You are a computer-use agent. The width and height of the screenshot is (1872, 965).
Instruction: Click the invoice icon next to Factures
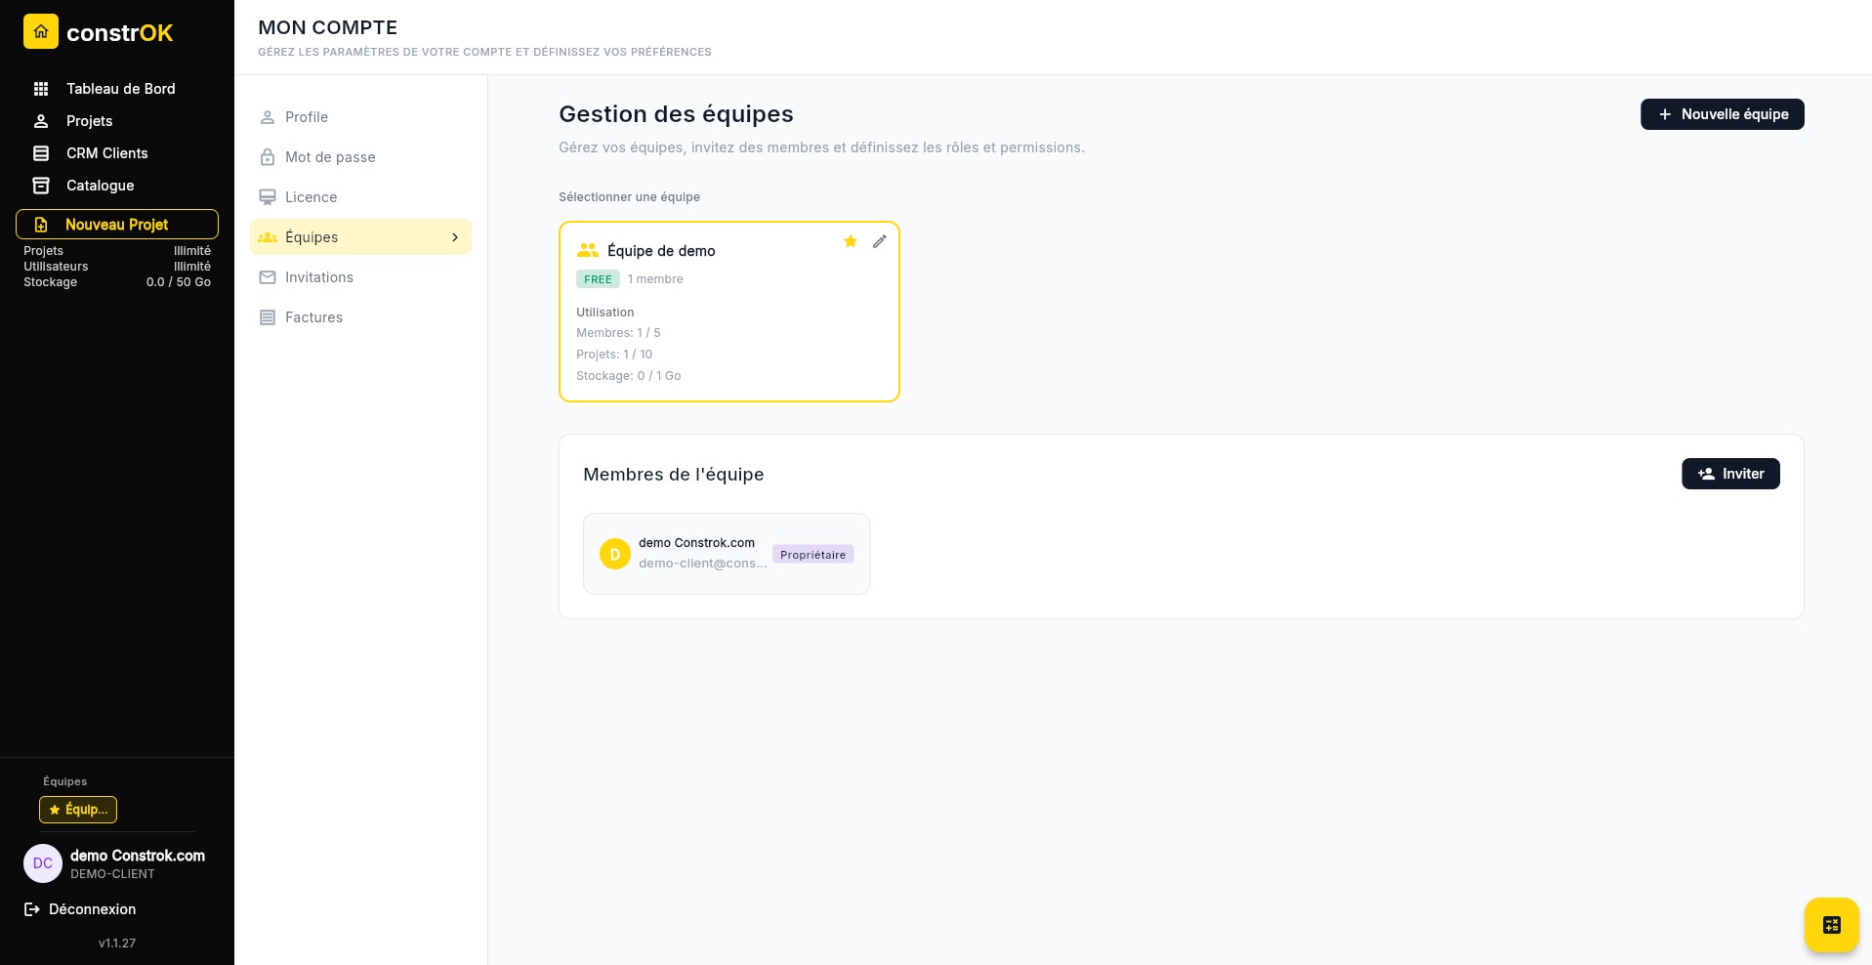point(267,317)
